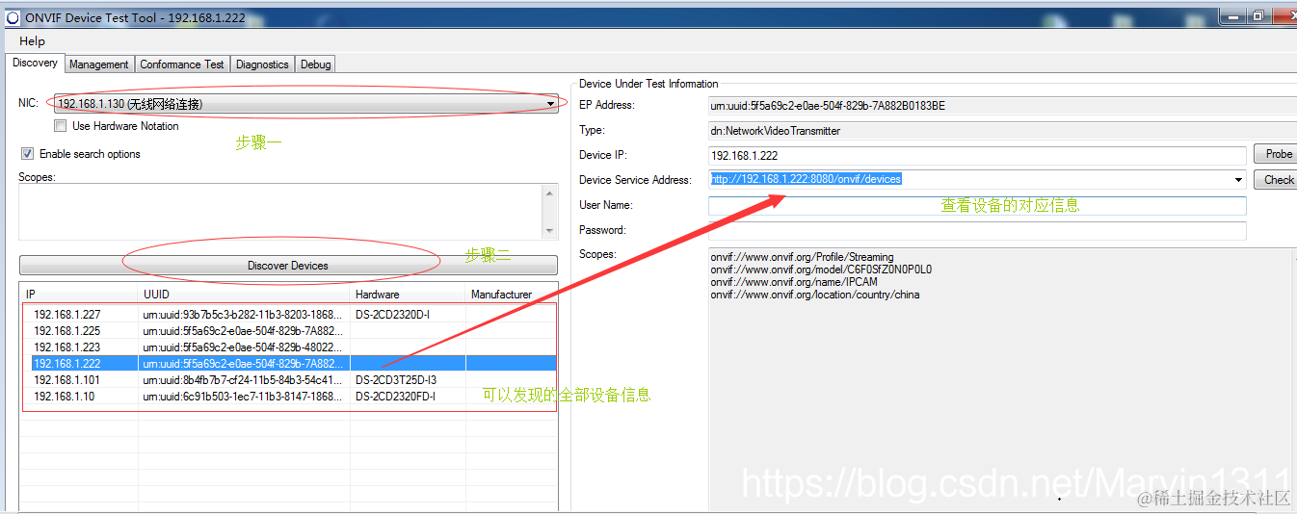The height and width of the screenshot is (514, 1297).
Task: Select device row 192.168.1.10
Action: coord(289,396)
